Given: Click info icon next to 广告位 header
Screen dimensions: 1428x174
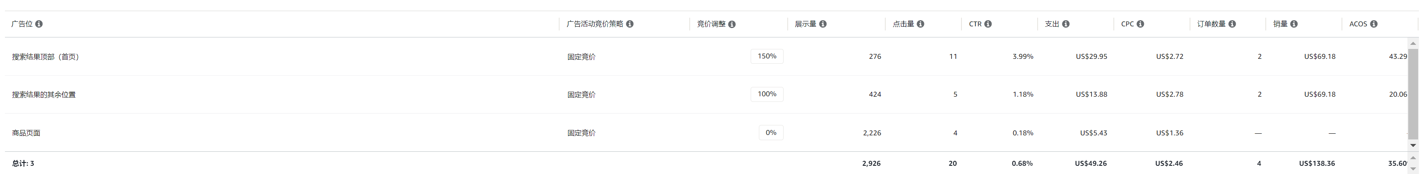Looking at the screenshot, I should [39, 24].
